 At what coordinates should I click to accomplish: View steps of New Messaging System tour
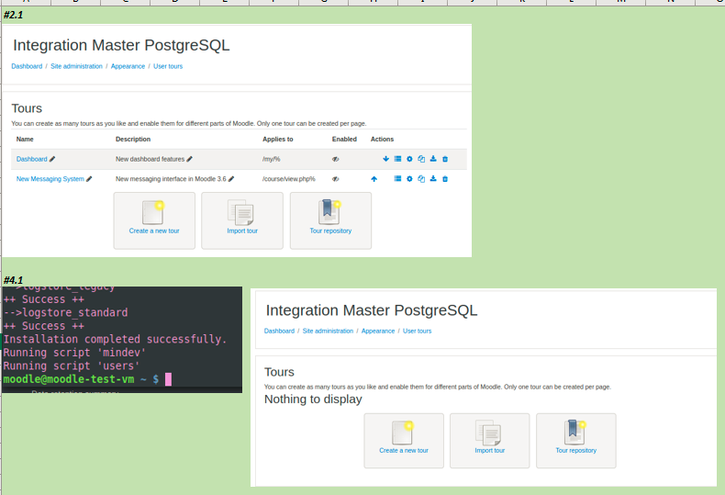(397, 178)
